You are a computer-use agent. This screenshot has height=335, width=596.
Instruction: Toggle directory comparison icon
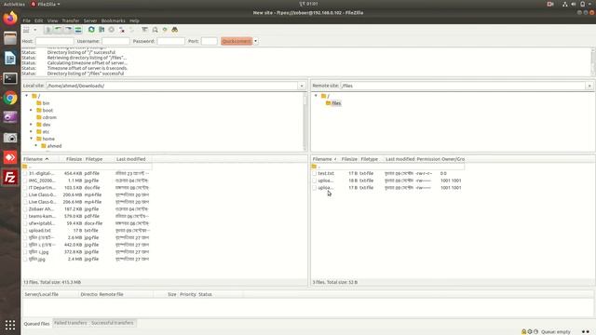click(156, 30)
